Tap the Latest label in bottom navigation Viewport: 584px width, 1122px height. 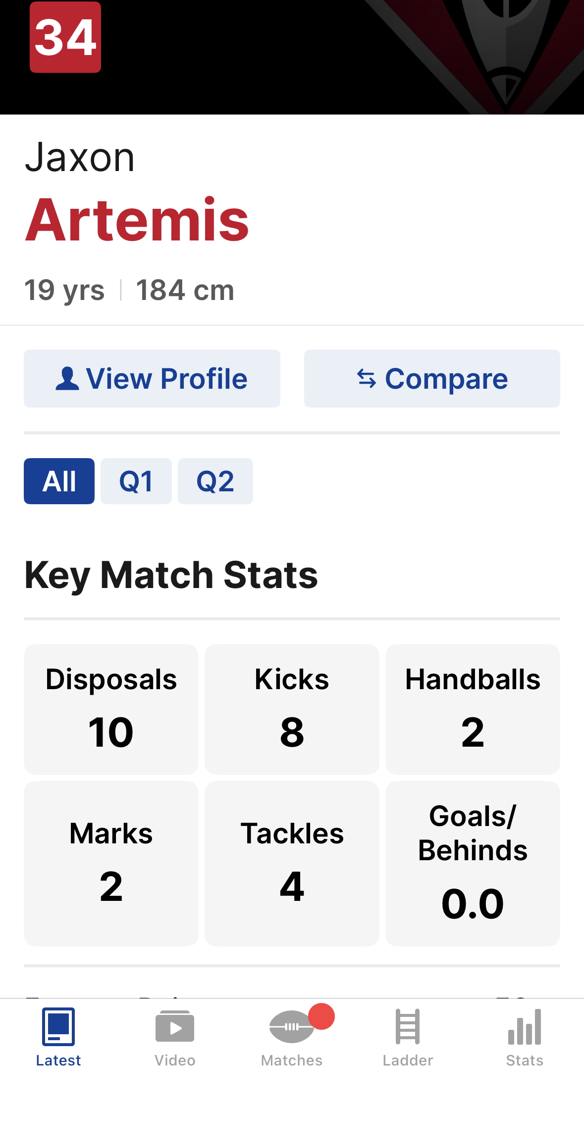pos(58,1061)
